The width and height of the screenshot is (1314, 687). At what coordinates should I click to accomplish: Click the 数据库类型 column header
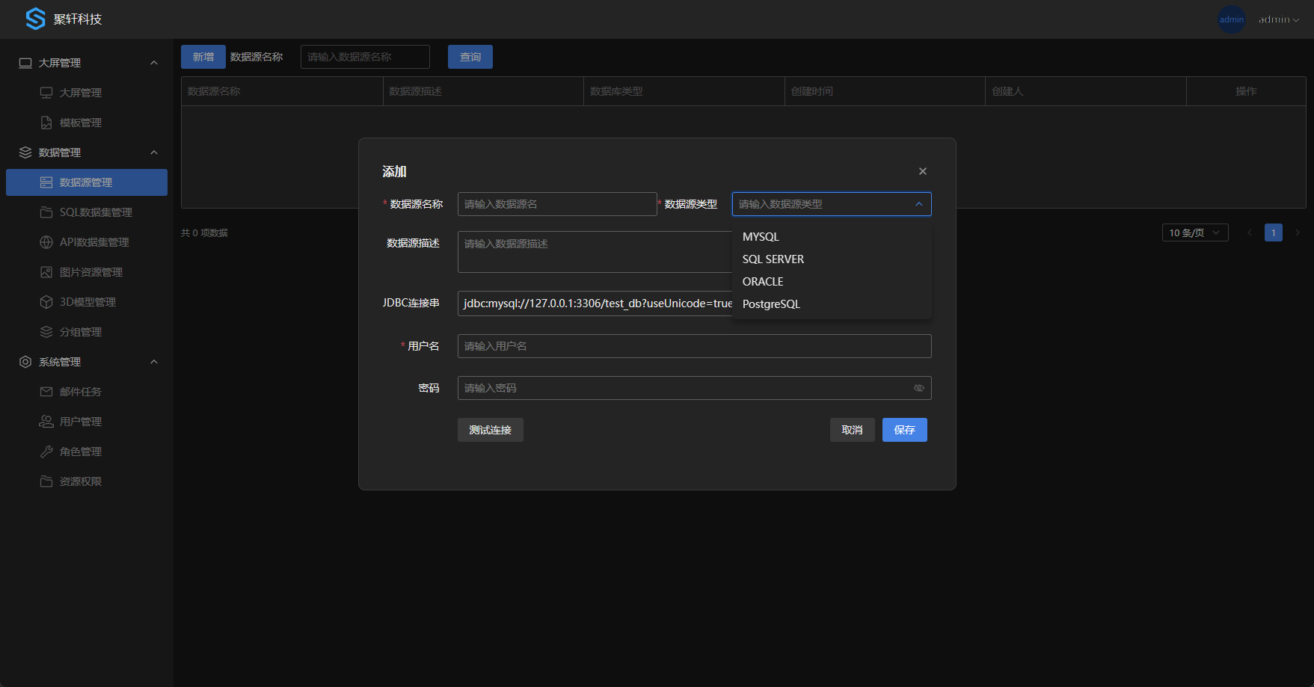(684, 91)
